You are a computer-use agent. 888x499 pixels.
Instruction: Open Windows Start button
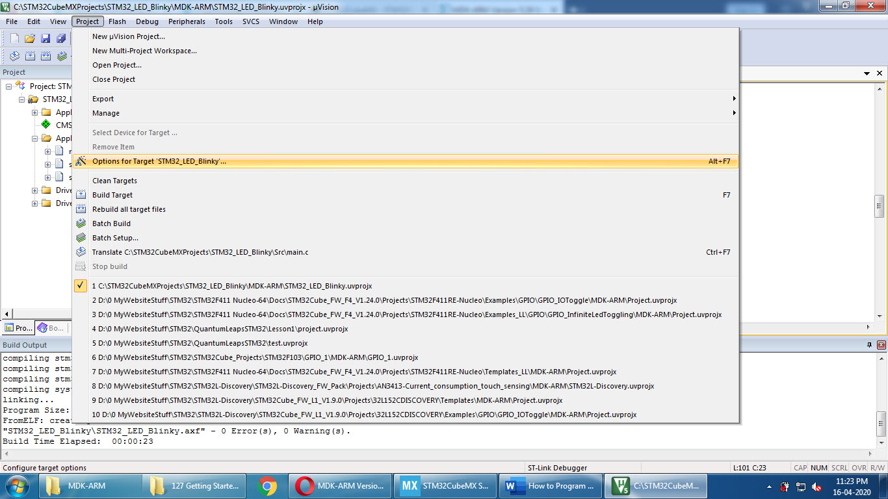tap(18, 486)
